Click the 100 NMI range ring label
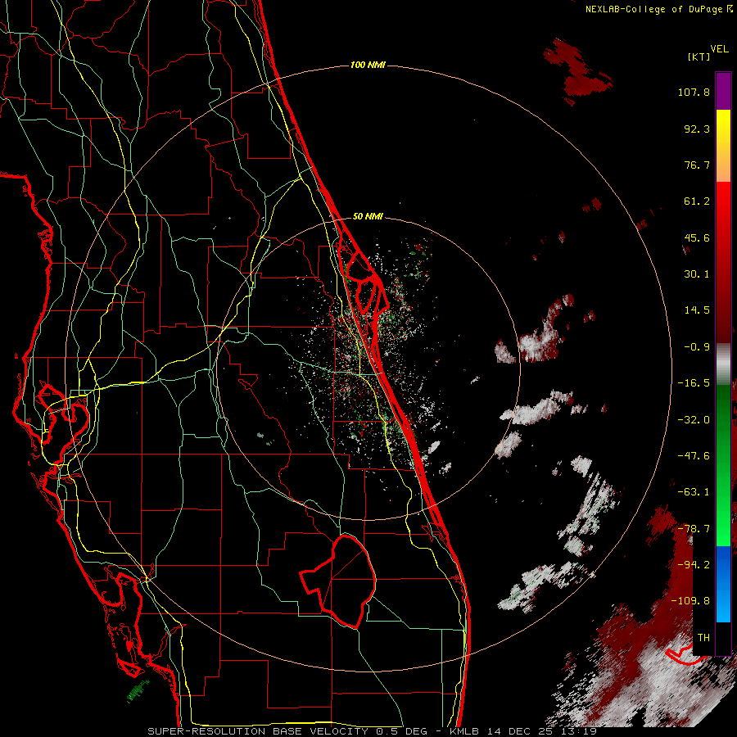The height and width of the screenshot is (737, 737). pos(368,65)
